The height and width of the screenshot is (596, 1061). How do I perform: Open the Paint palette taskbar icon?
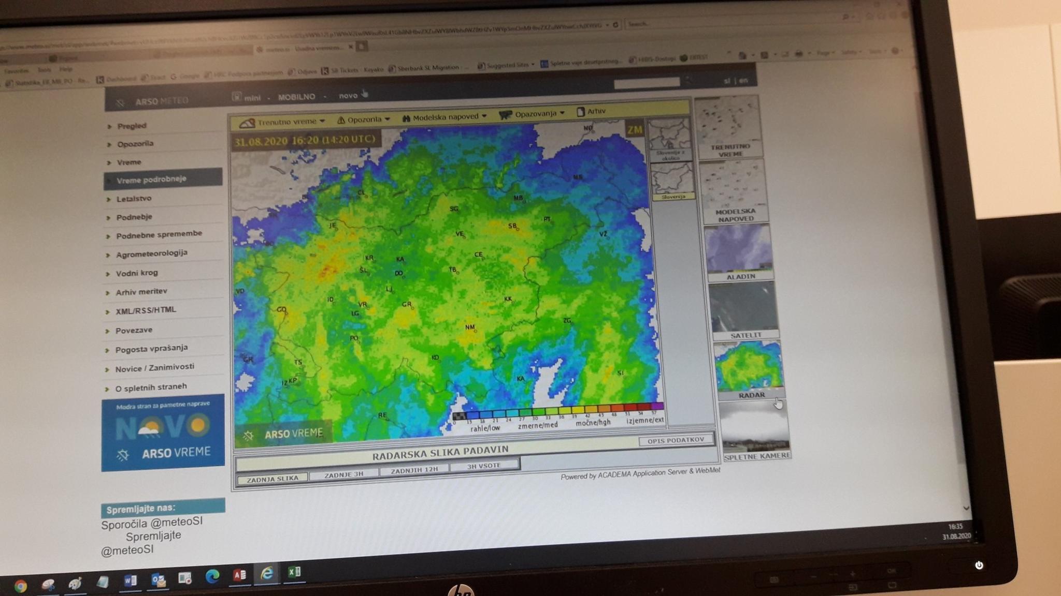click(x=75, y=583)
